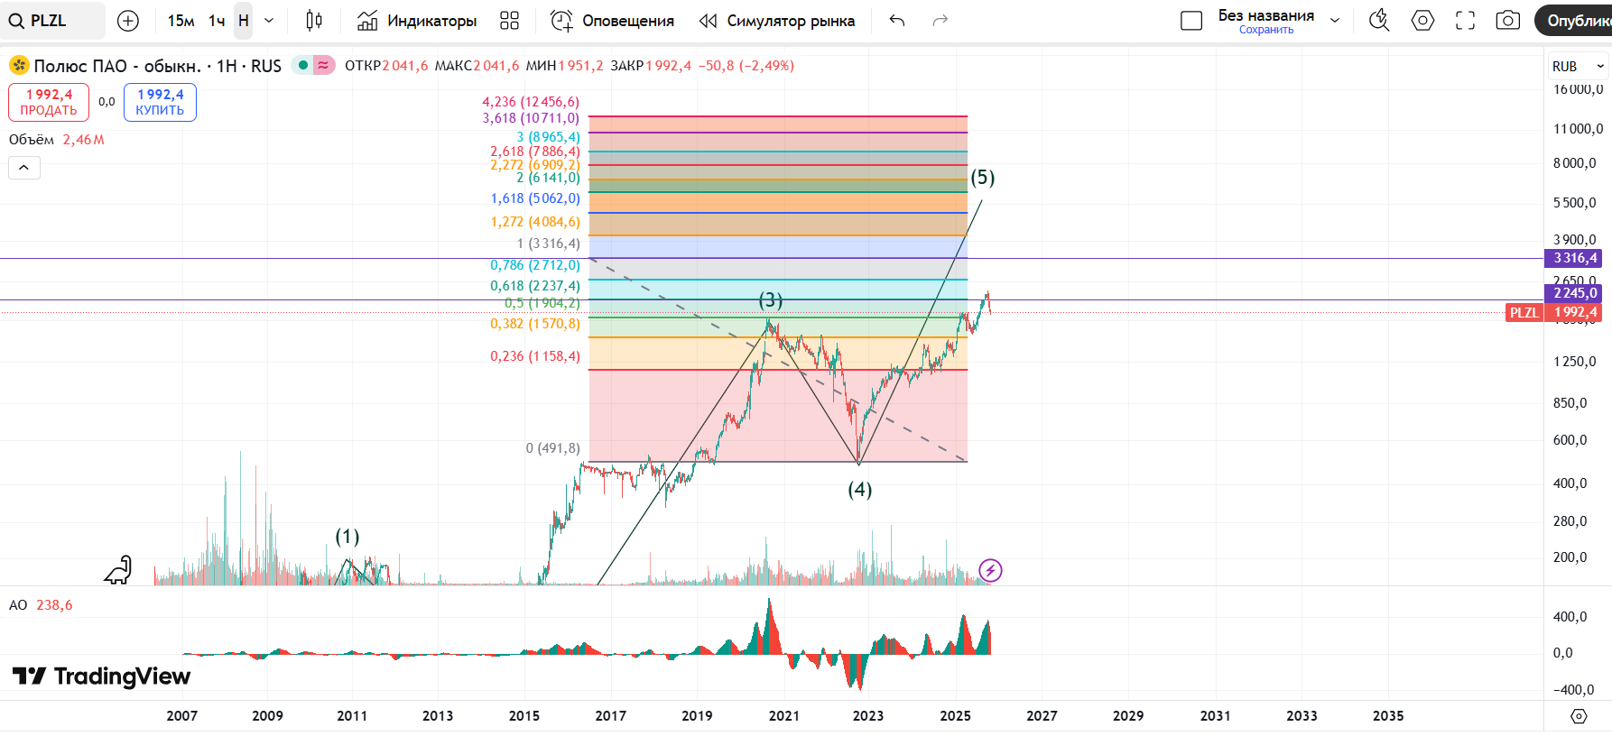
Task: Toggle the layout setup square icon
Action: pyautogui.click(x=1191, y=21)
